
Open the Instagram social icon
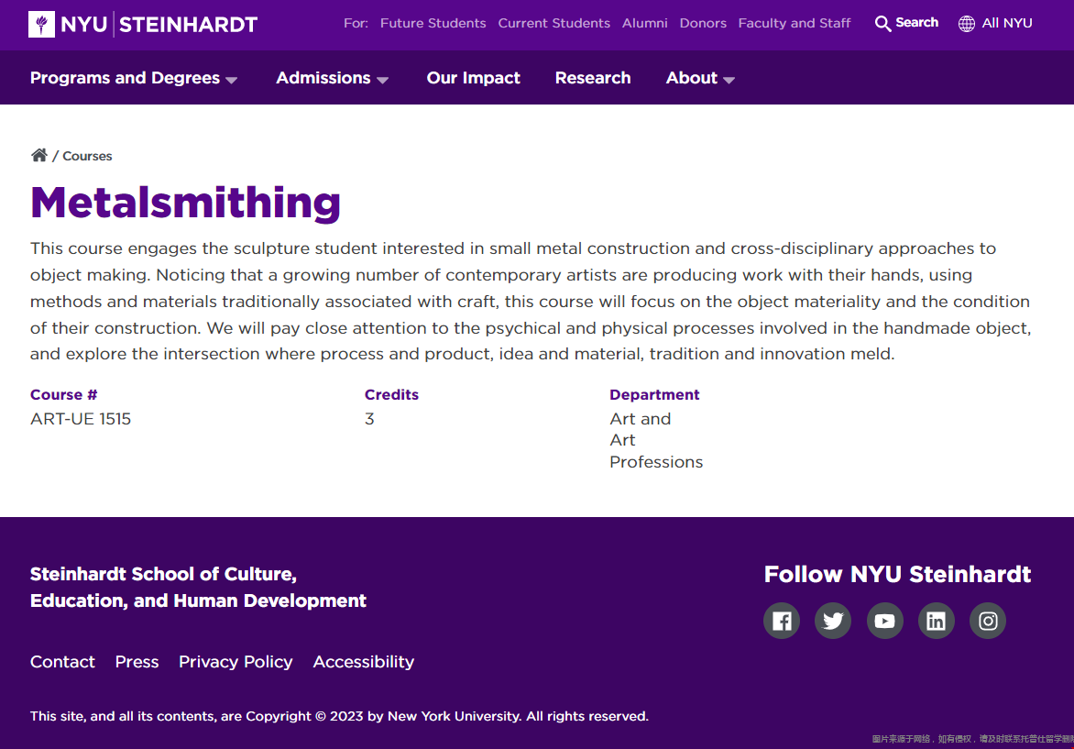988,621
